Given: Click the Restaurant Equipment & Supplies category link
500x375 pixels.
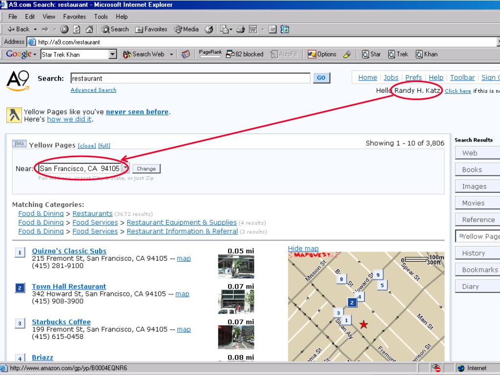Looking at the screenshot, I should 182,222.
